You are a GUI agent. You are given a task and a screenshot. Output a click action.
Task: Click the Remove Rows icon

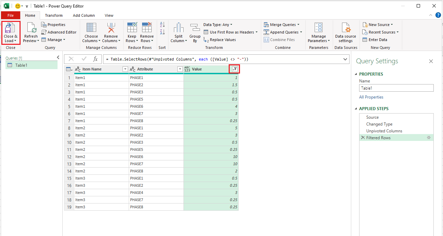[x=147, y=28]
